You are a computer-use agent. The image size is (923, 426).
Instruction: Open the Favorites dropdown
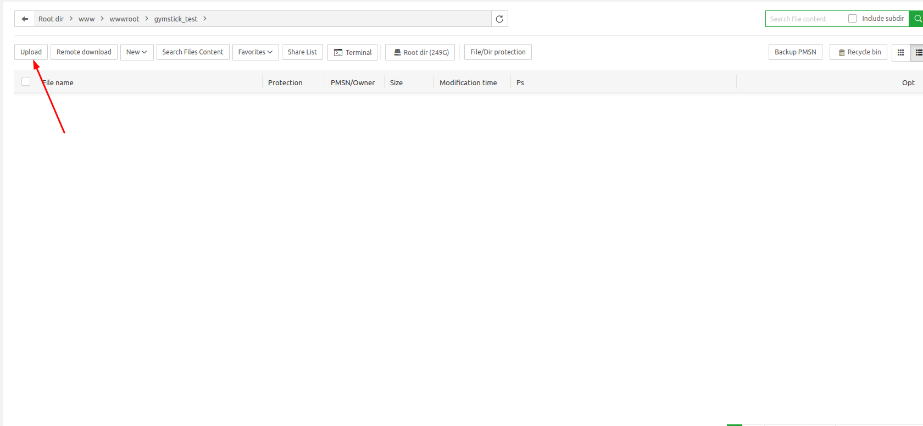tap(255, 52)
